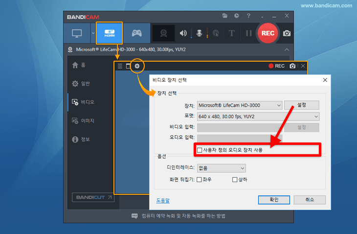Capture image with preview bar camera icon
The width and height of the screenshot is (357, 234).
(292, 66)
